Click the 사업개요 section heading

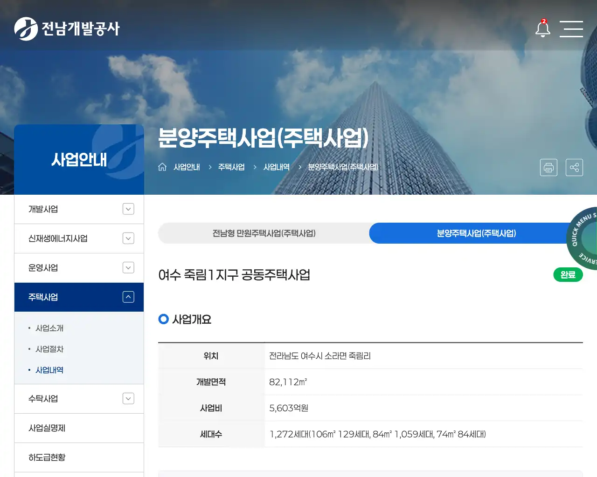coord(192,320)
